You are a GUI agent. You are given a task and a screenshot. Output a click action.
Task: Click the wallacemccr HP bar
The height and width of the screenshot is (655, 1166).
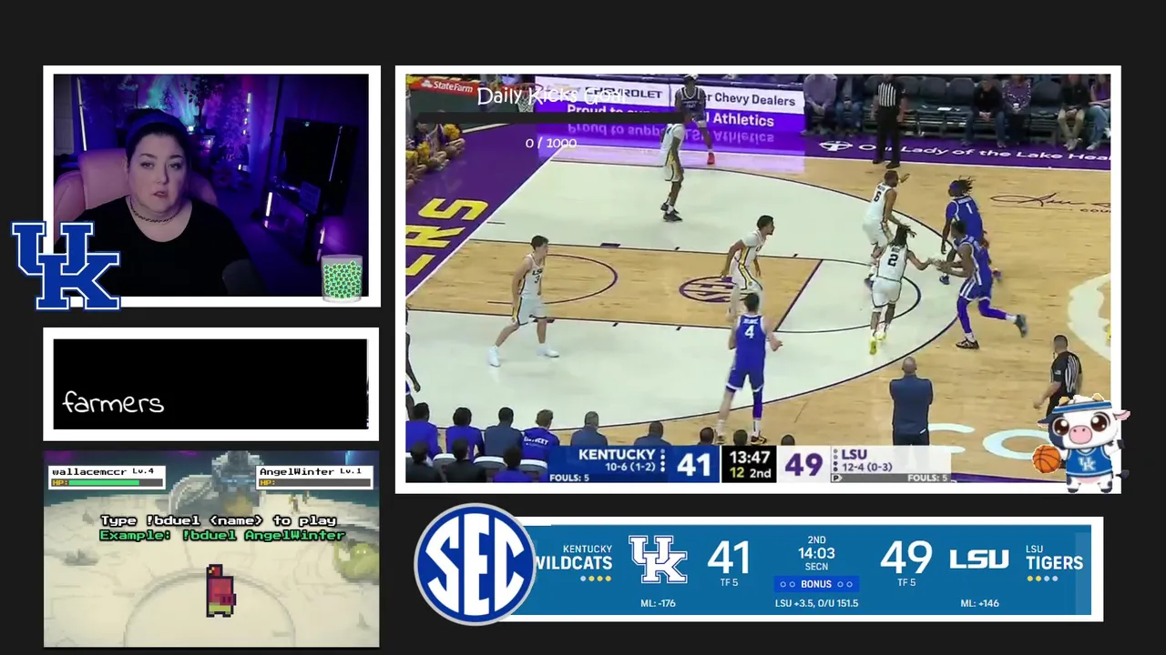[107, 483]
